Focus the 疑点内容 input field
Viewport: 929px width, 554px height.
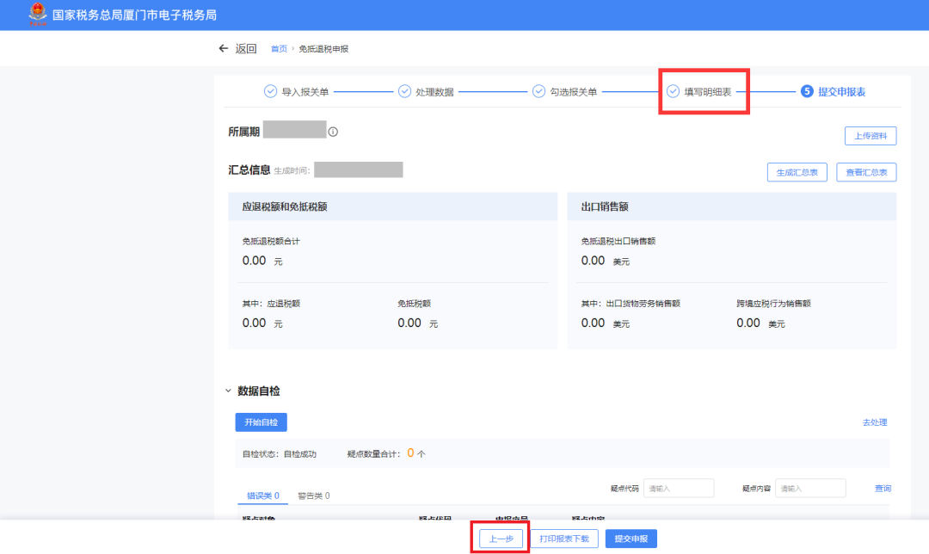(x=811, y=489)
